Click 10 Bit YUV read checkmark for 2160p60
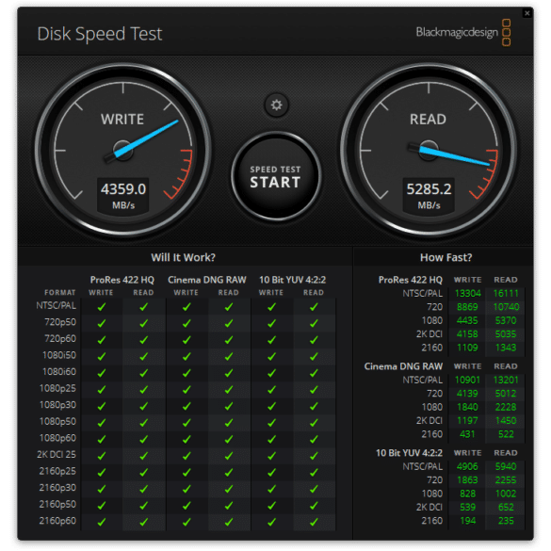 [x=314, y=522]
